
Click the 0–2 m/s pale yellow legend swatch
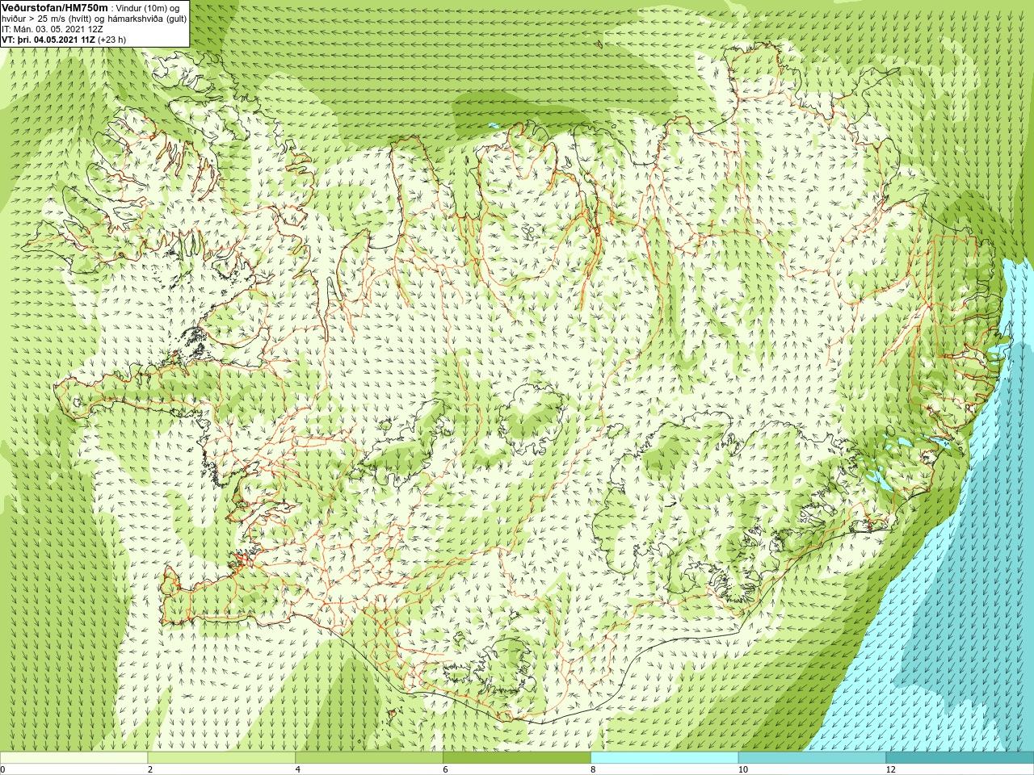(74, 758)
